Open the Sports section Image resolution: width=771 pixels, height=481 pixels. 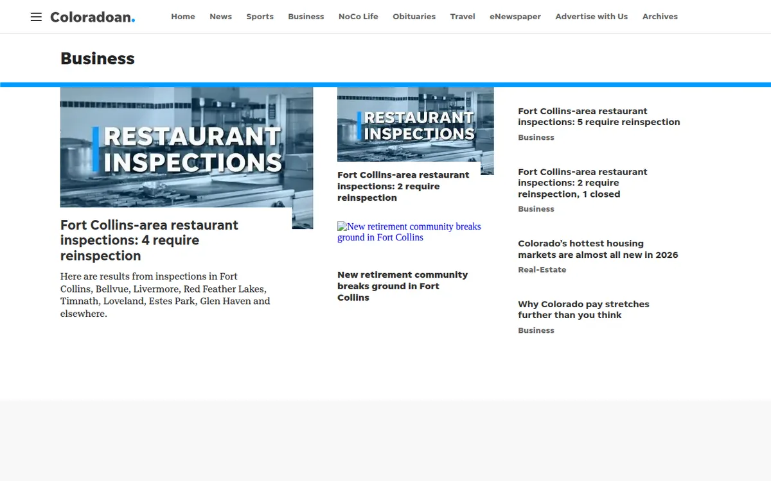click(x=260, y=17)
